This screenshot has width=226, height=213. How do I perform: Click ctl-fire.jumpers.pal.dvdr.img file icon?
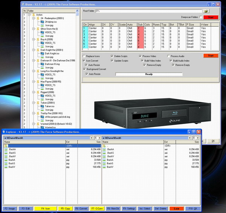42,117
